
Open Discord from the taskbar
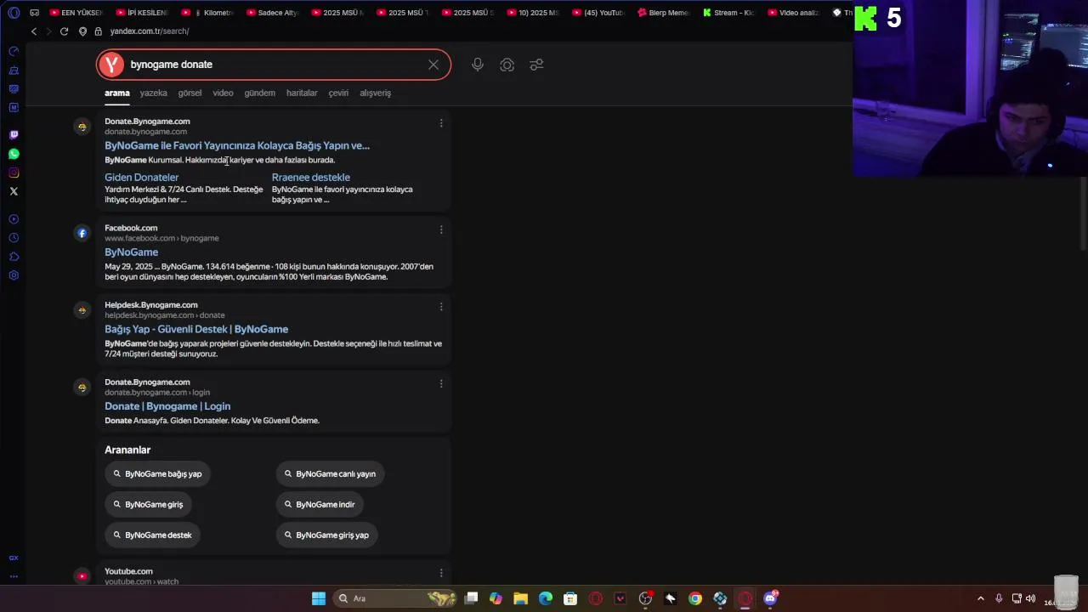(x=770, y=598)
